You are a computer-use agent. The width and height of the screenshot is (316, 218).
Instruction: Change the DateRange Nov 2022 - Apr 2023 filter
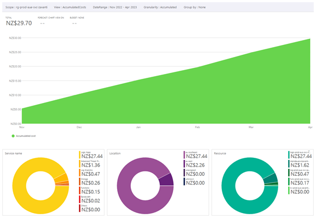click(x=114, y=7)
